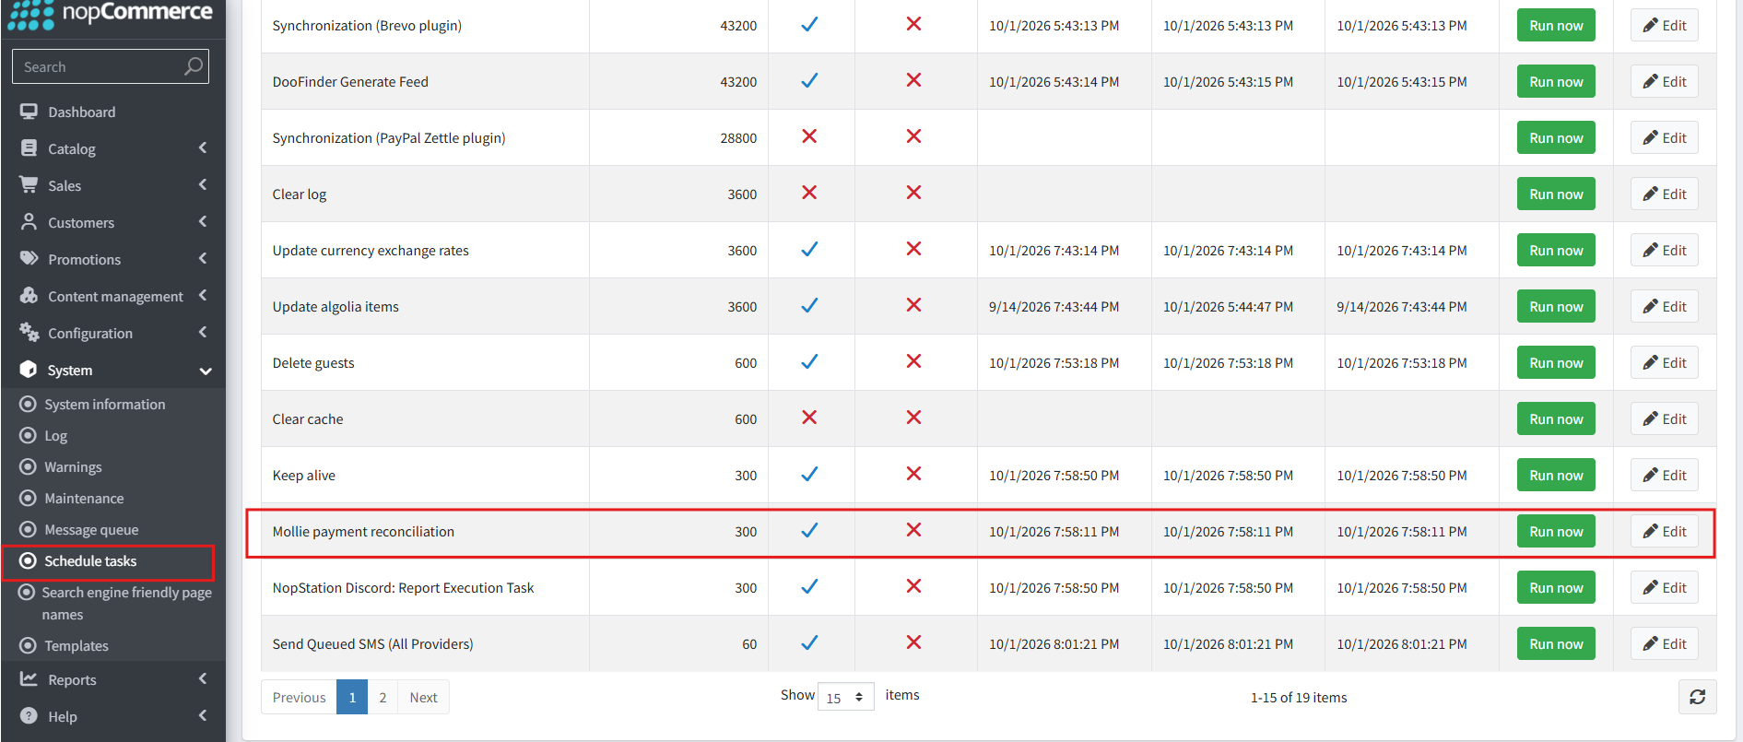Screen dimensions: 1743x742
Task: Click the search magnifier icon
Action: [193, 66]
